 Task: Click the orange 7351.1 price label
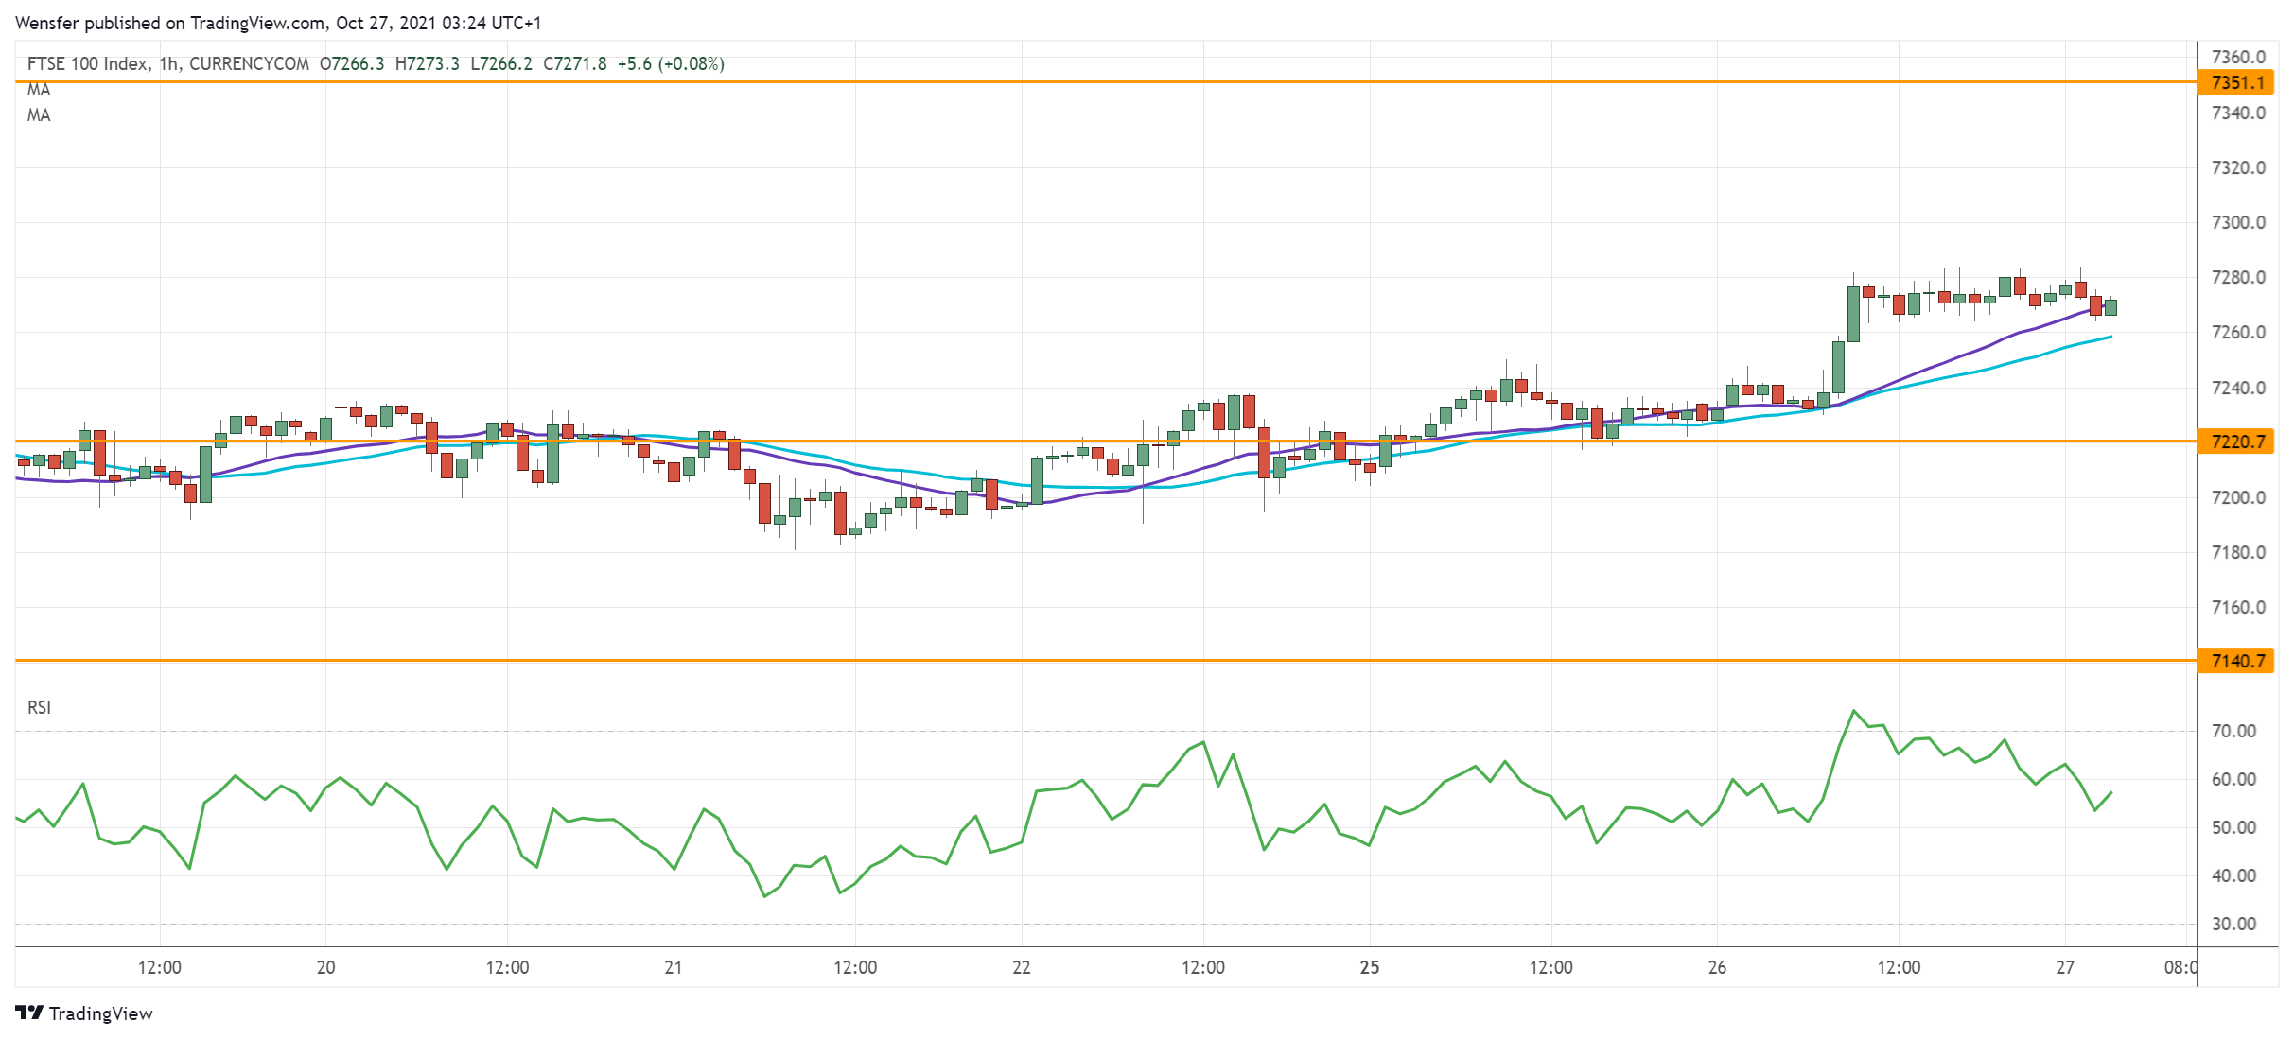pos(2236,82)
